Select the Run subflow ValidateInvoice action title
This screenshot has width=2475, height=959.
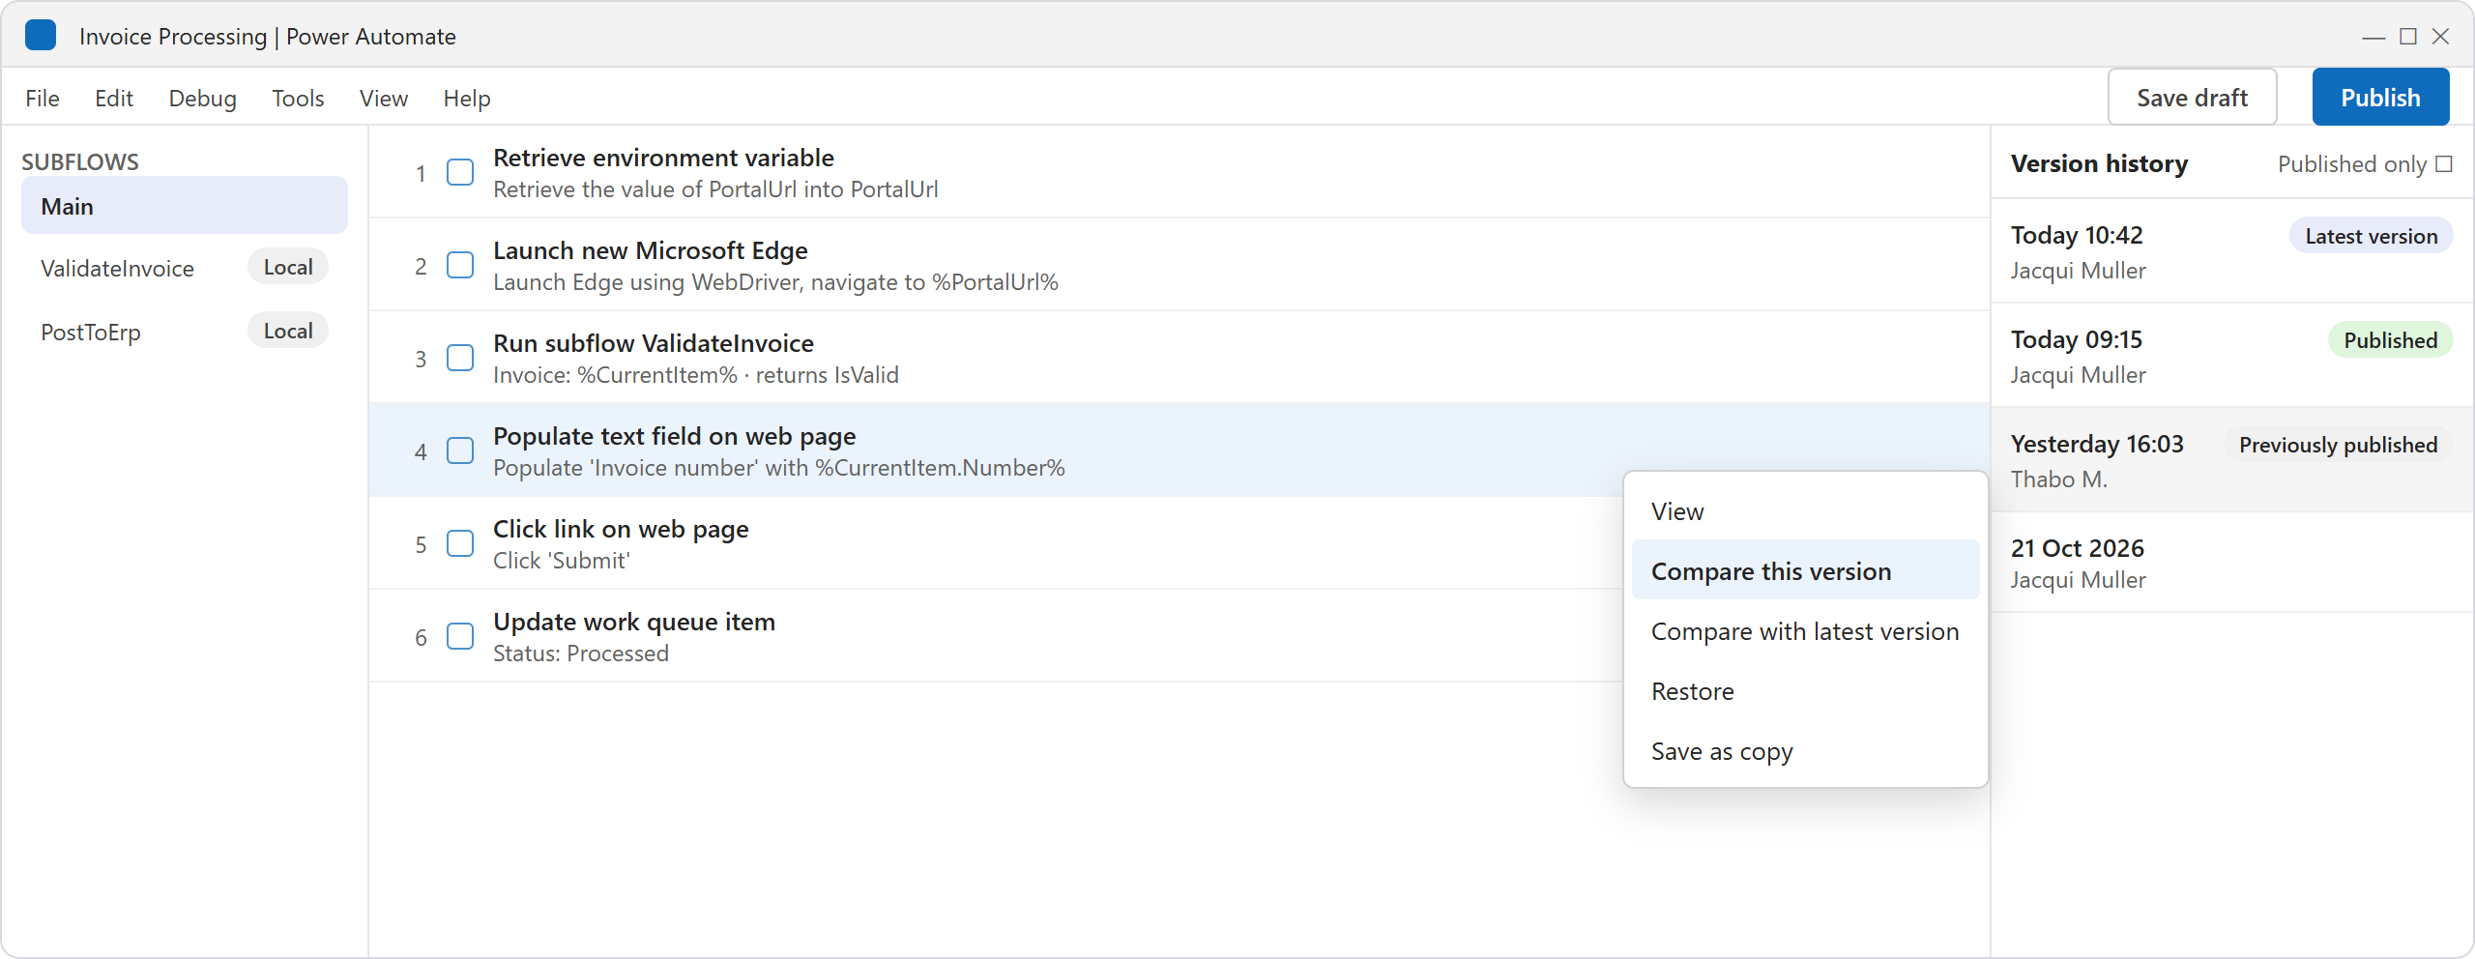click(654, 342)
